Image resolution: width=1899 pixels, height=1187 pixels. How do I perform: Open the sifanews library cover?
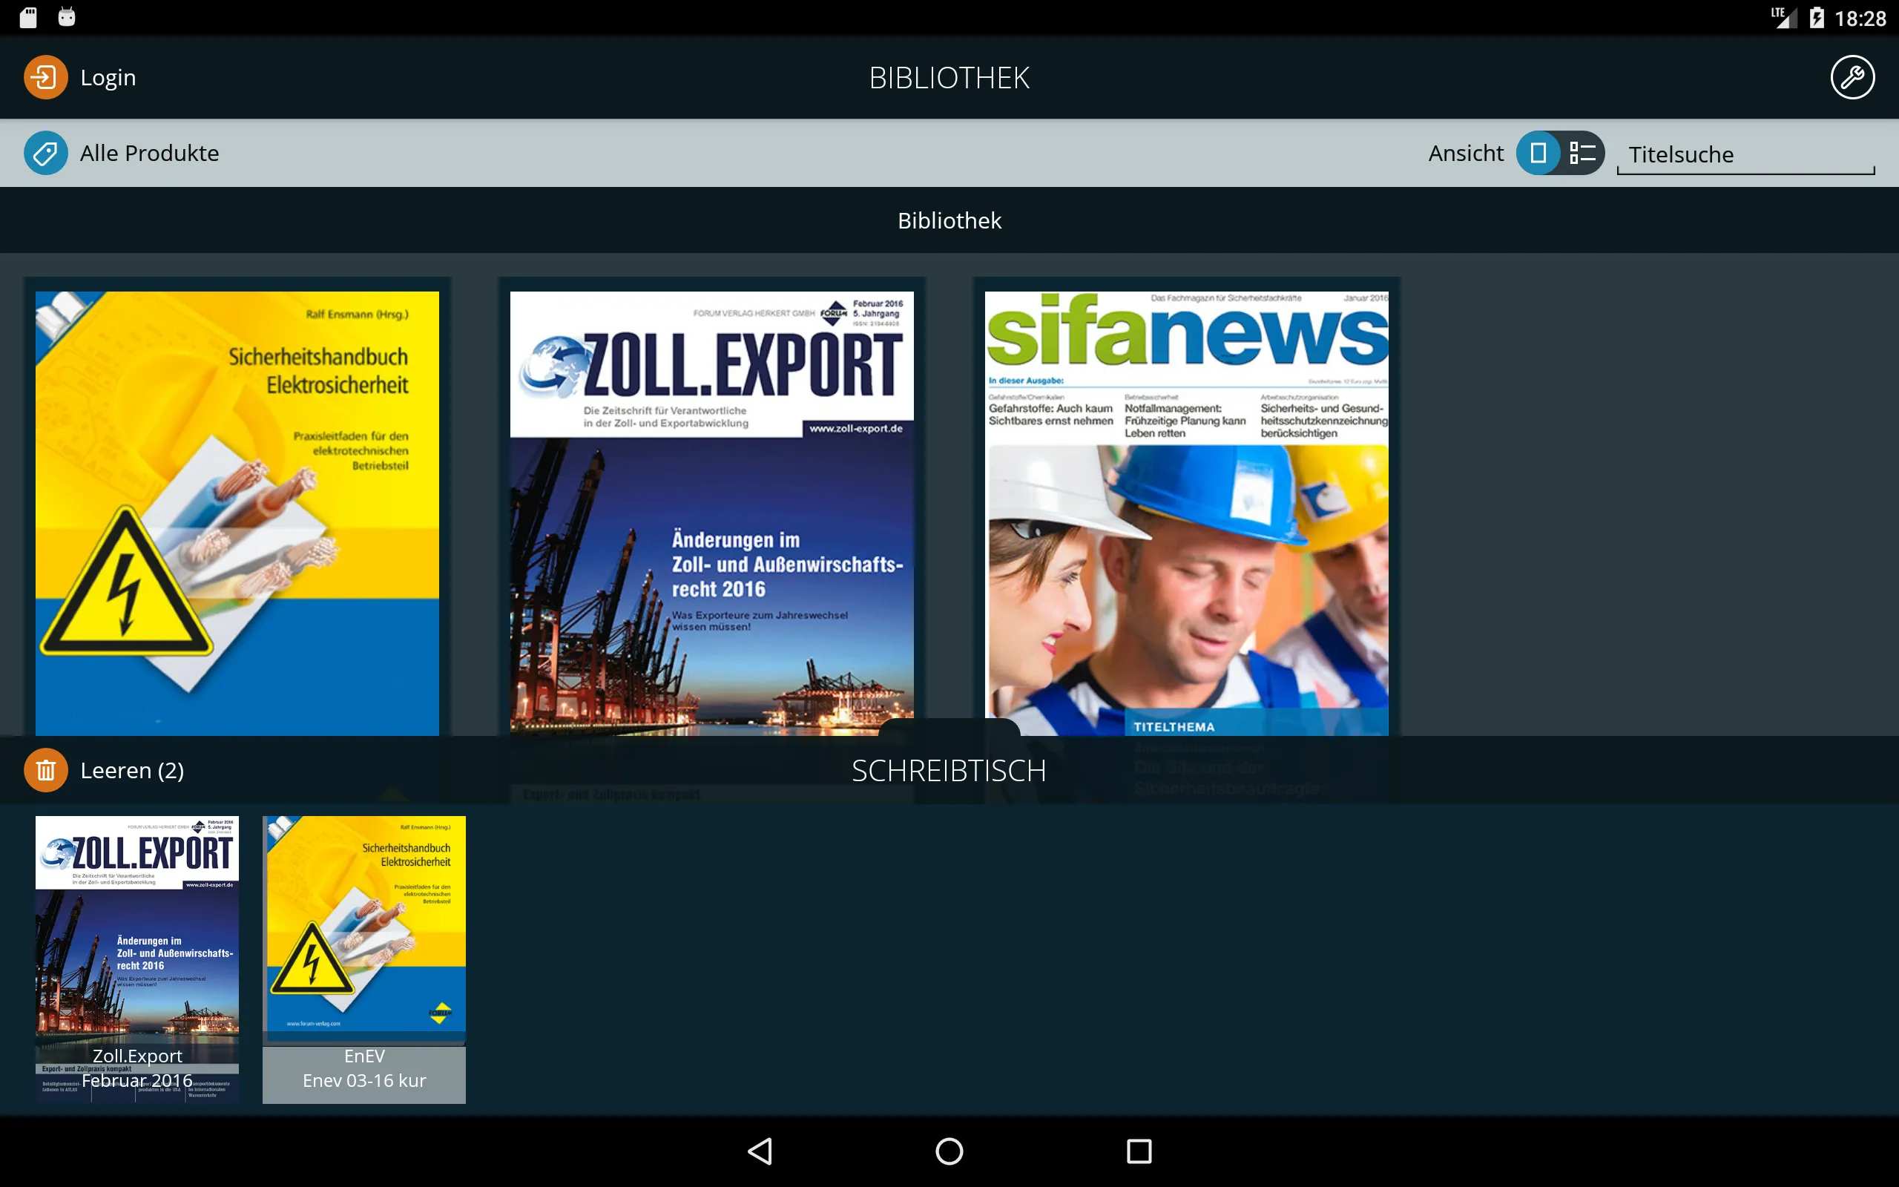[1186, 513]
